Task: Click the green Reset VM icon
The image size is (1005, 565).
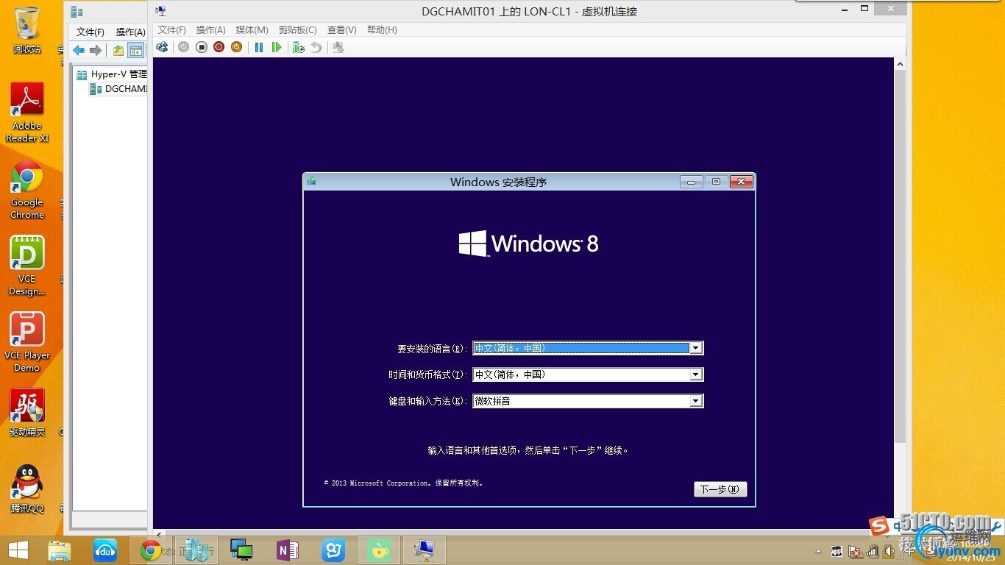Action: [x=277, y=47]
